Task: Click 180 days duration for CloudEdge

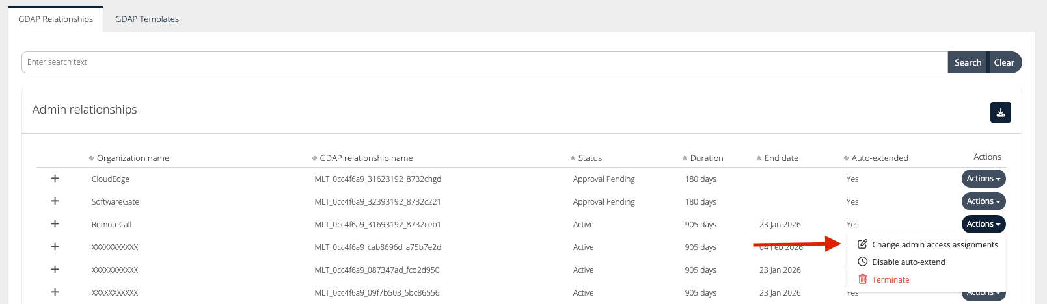Action: pos(701,179)
